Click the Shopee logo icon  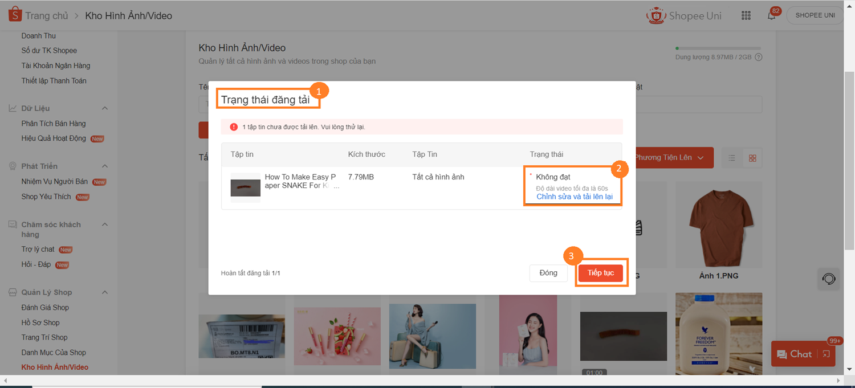pyautogui.click(x=15, y=15)
